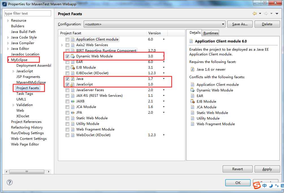284x193 pixels.
Task: Open JavaServer Faces version dropdown
Action: click(x=164, y=90)
